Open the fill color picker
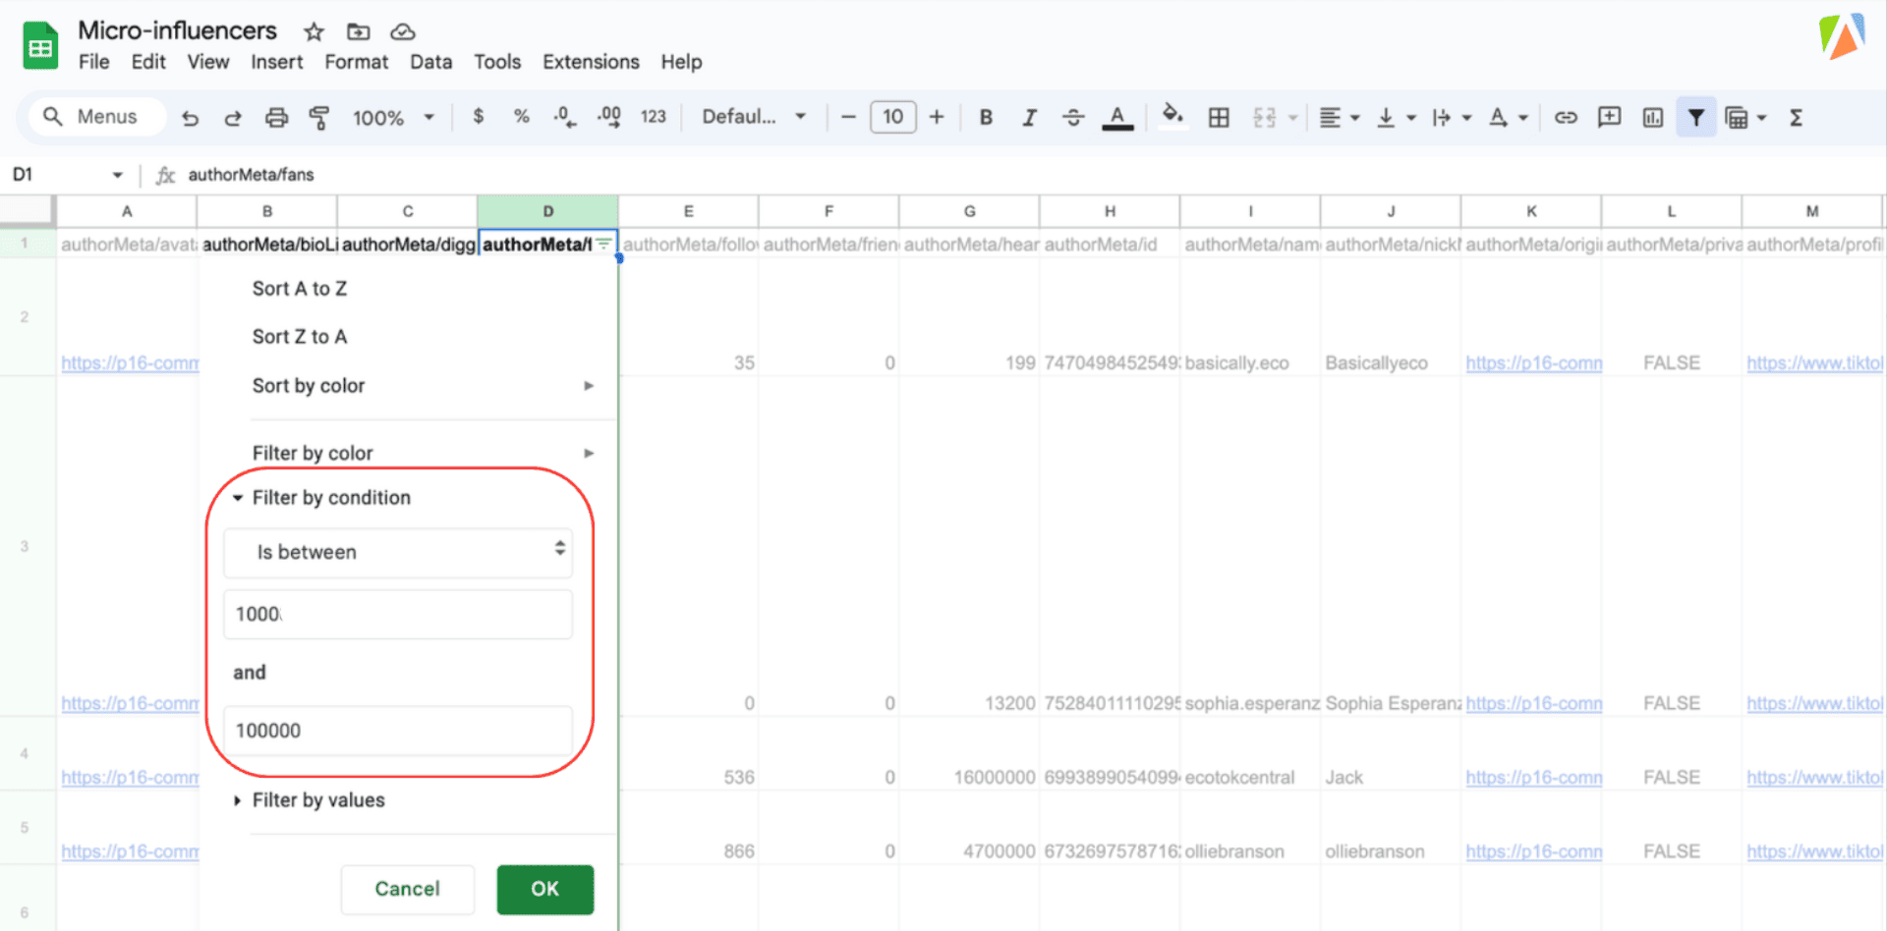Screen dimensions: 1887x931 (1172, 116)
